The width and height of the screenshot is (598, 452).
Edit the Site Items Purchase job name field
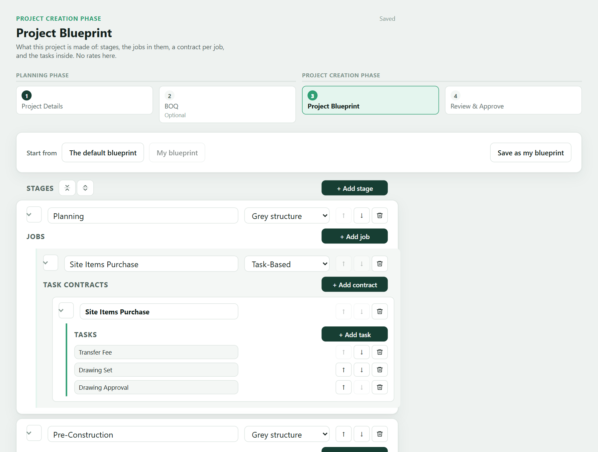pyautogui.click(x=151, y=264)
